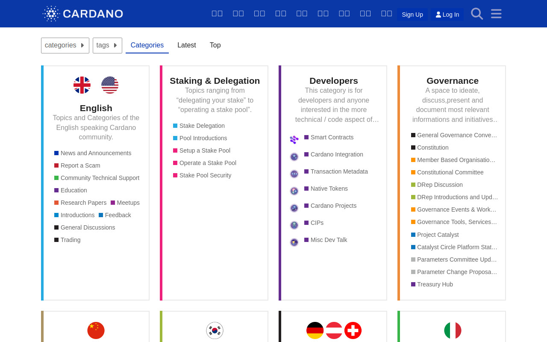Click the icon beside Cardano Integration

[x=294, y=157]
